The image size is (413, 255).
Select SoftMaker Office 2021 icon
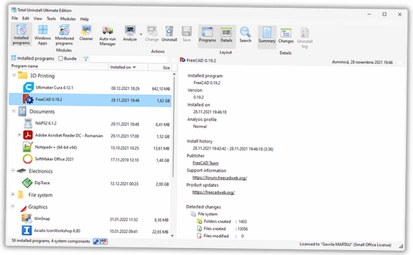point(28,159)
